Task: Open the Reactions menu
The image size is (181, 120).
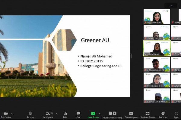Action: [163, 114]
